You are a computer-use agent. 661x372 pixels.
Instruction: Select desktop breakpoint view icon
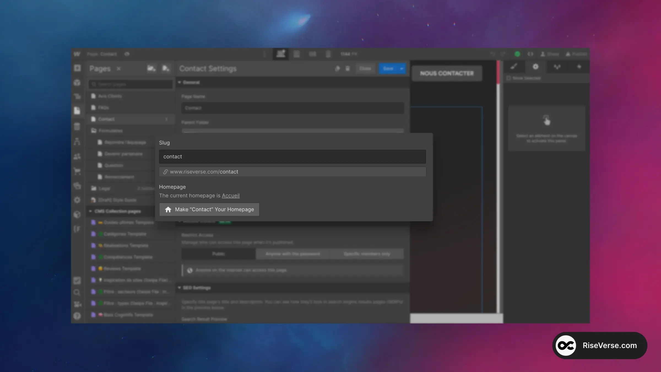281,54
